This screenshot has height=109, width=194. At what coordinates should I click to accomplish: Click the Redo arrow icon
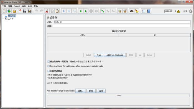click(x=42, y=11)
